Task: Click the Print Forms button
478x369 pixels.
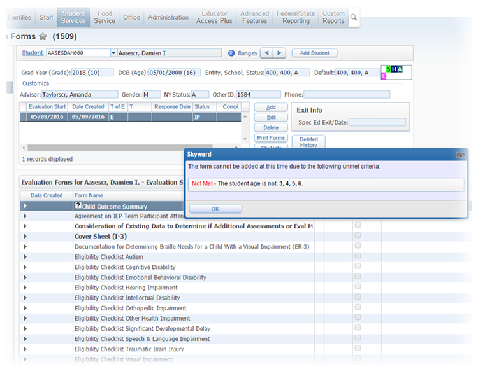Action: click(x=271, y=138)
